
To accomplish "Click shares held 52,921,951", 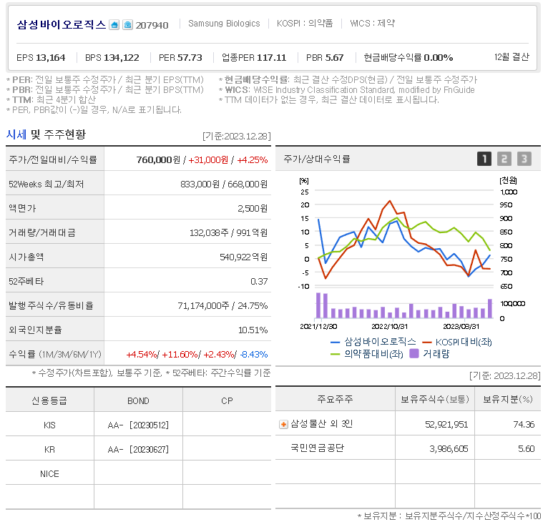I will point(446,425).
